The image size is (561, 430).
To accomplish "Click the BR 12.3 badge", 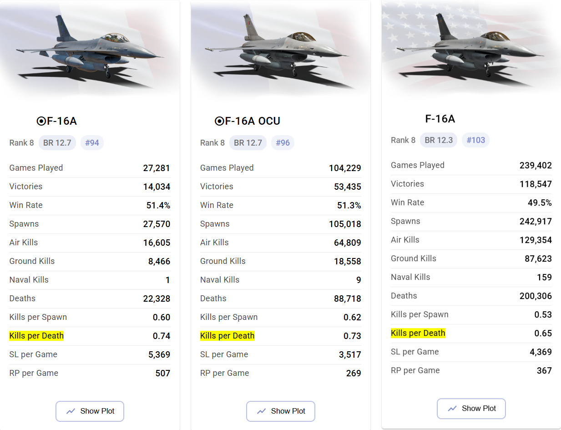I will coord(439,140).
